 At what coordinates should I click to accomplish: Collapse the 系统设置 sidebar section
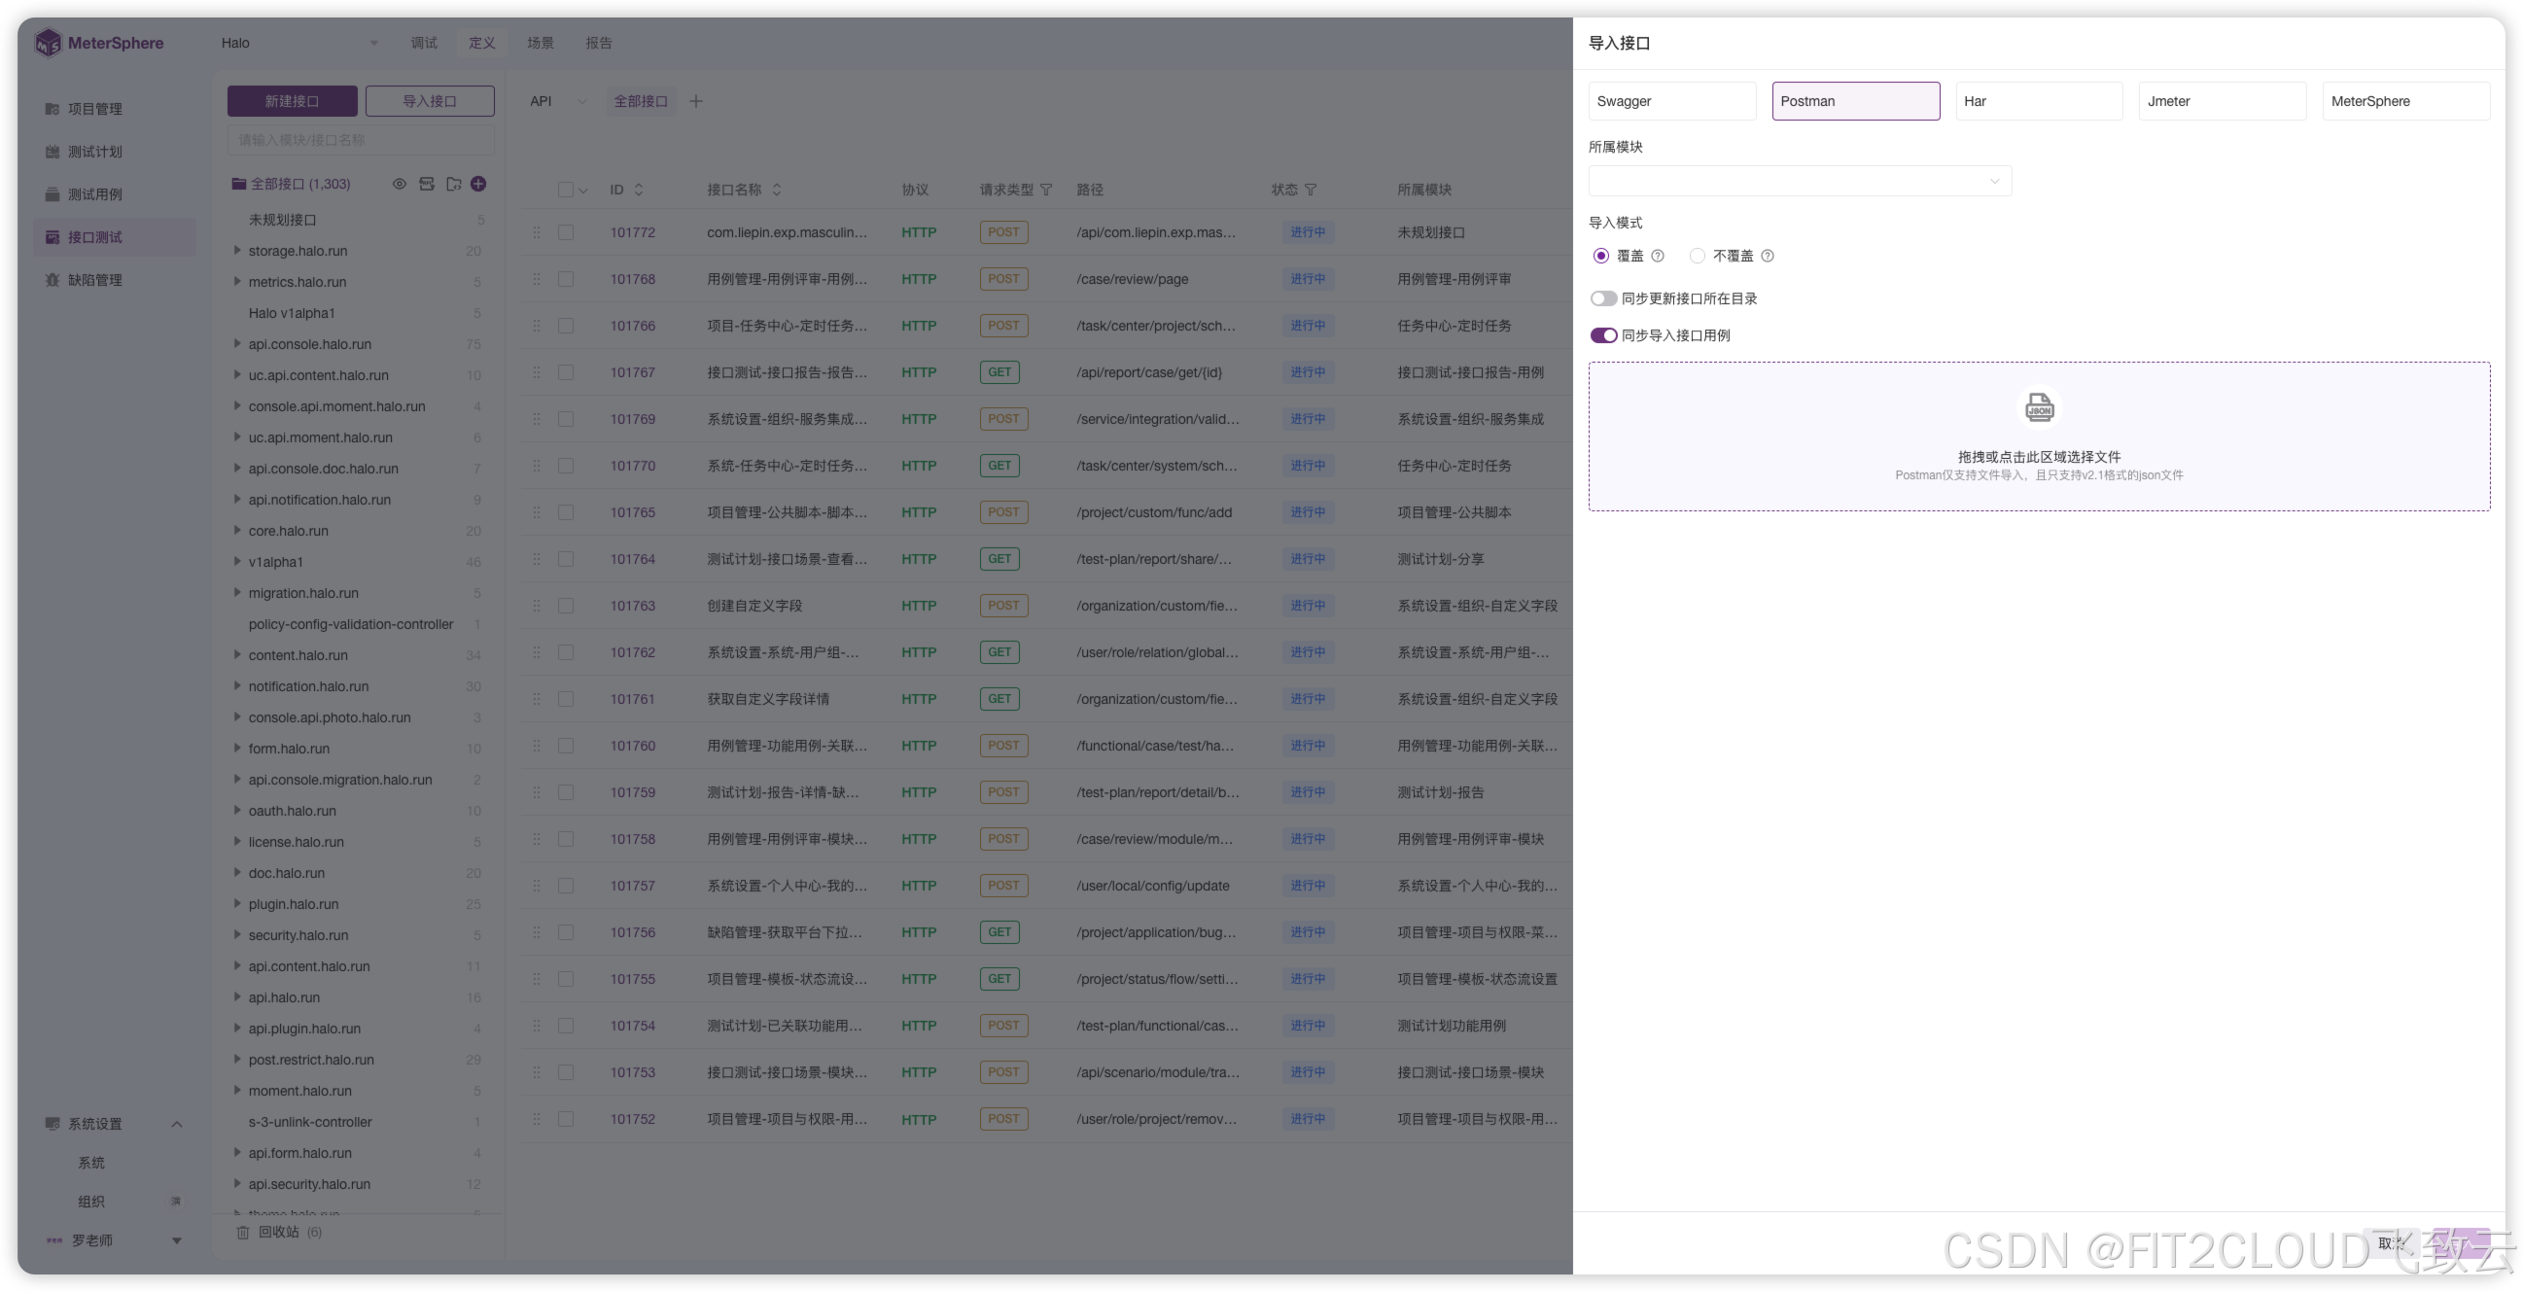pyautogui.click(x=177, y=1124)
